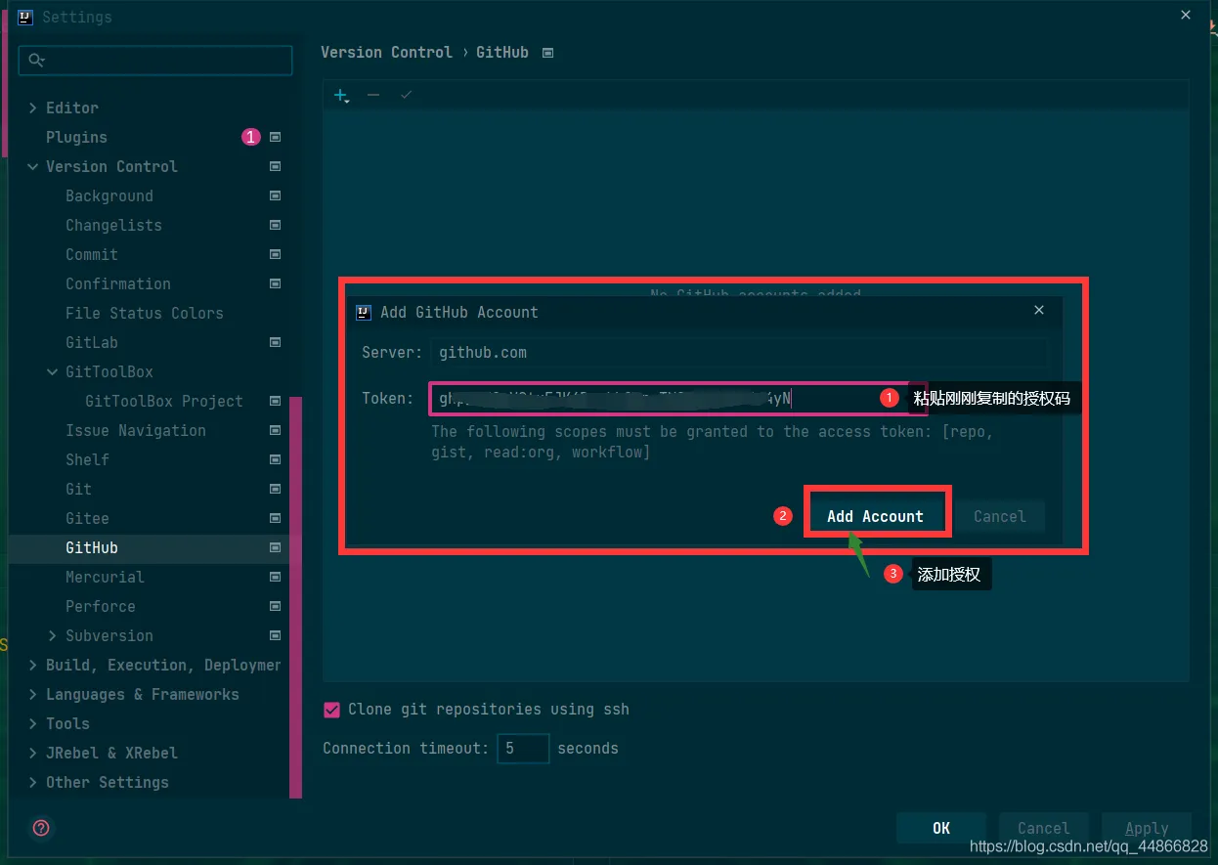Click the project icon beside Issue Navigation
Viewport: 1218px width, 865px height.
(x=275, y=430)
